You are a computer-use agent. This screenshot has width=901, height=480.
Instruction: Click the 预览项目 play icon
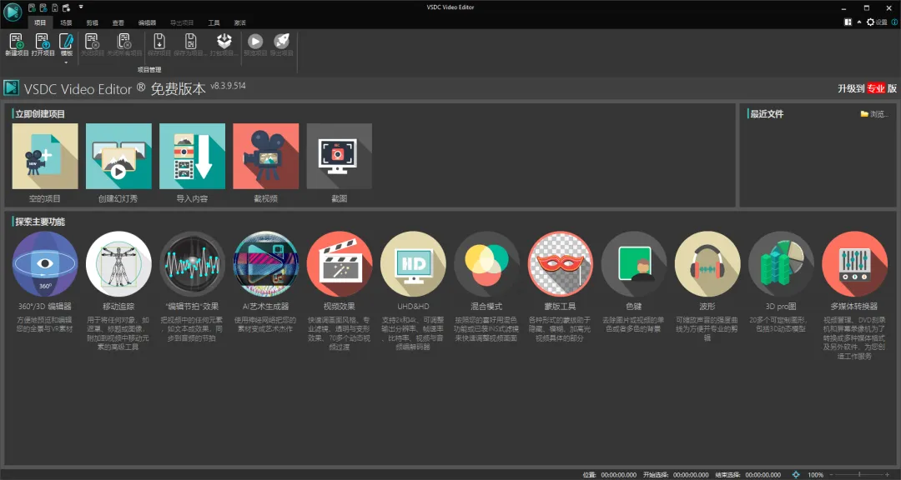(x=255, y=41)
